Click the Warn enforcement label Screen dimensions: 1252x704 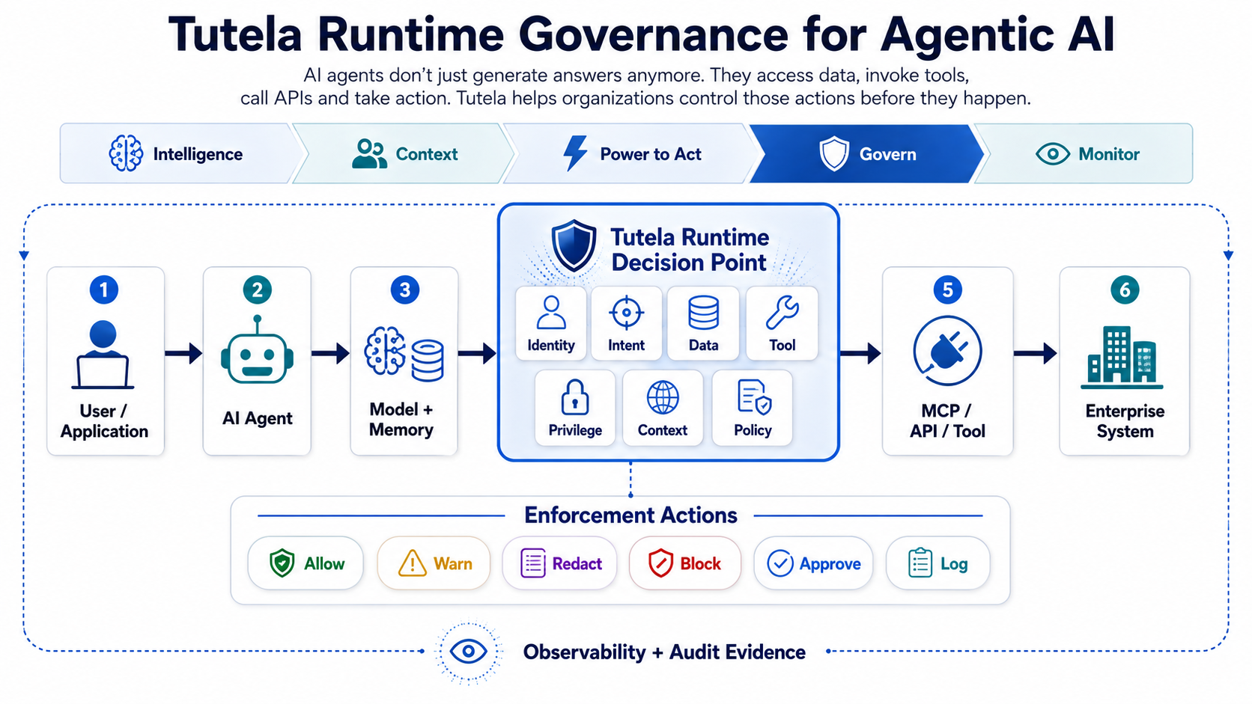click(x=453, y=563)
